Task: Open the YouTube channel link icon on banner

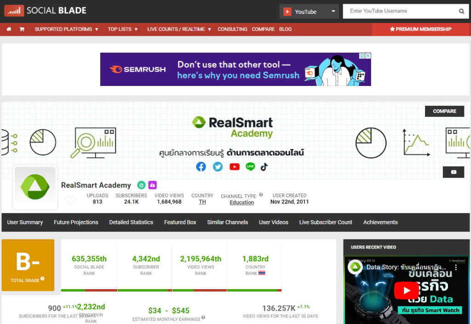Action: tap(453, 172)
